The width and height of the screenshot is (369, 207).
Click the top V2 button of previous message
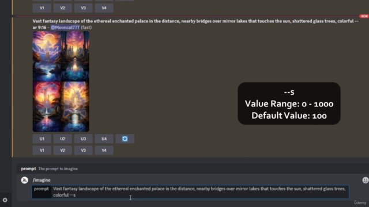tap(63, 8)
